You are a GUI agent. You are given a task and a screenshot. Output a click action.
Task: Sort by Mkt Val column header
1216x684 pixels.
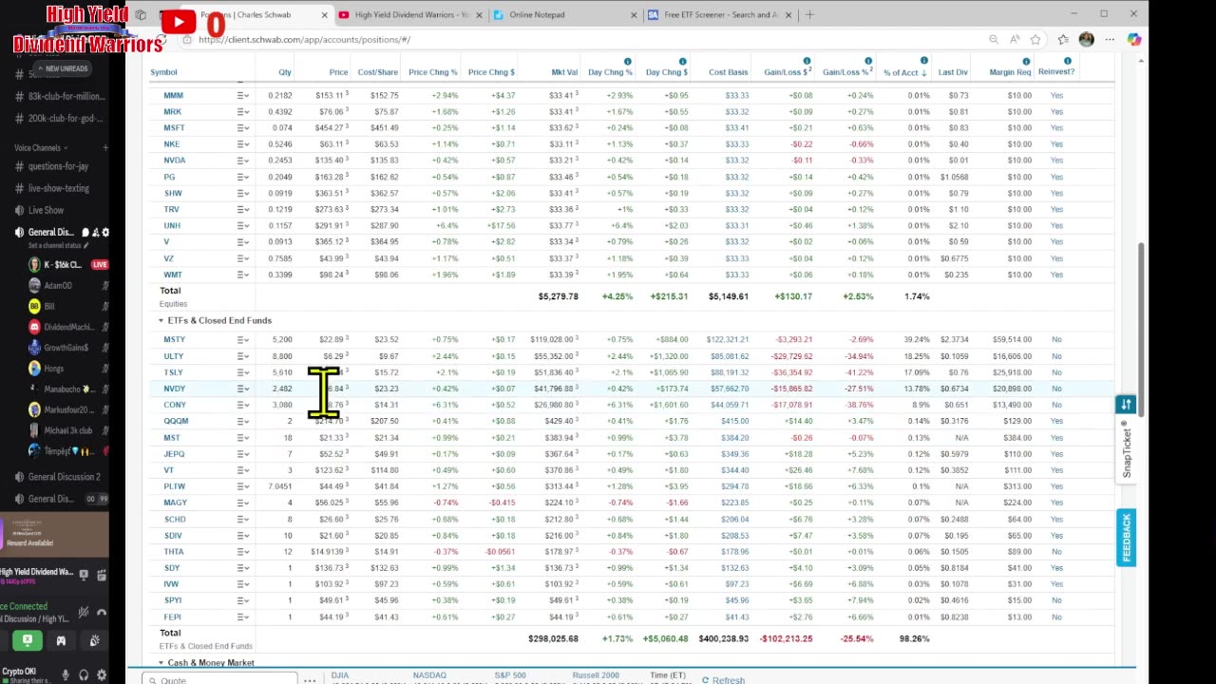point(564,72)
